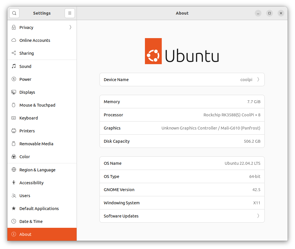Click the GNOME Version value 42.5
295x249 pixels.
pyautogui.click(x=256, y=190)
